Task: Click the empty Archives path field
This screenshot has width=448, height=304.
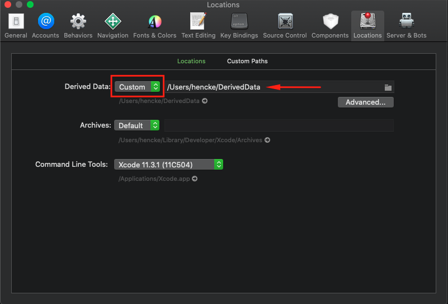Action: tap(279, 125)
